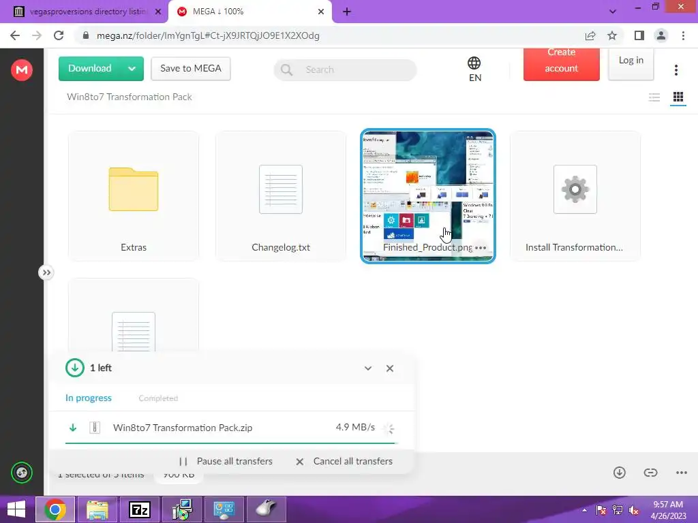Click the 4.9 MB/s transfer speed
Viewport: 698px width, 523px height.
click(355, 428)
